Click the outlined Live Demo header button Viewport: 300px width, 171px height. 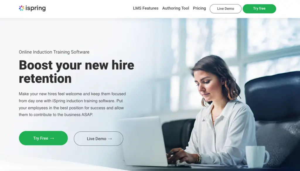tap(226, 9)
